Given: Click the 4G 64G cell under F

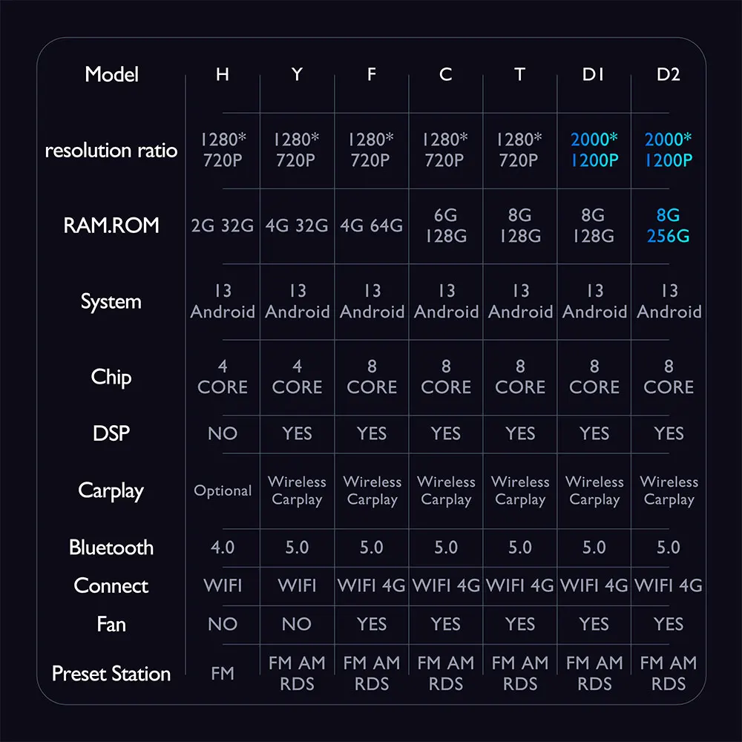Looking at the screenshot, I should [372, 226].
